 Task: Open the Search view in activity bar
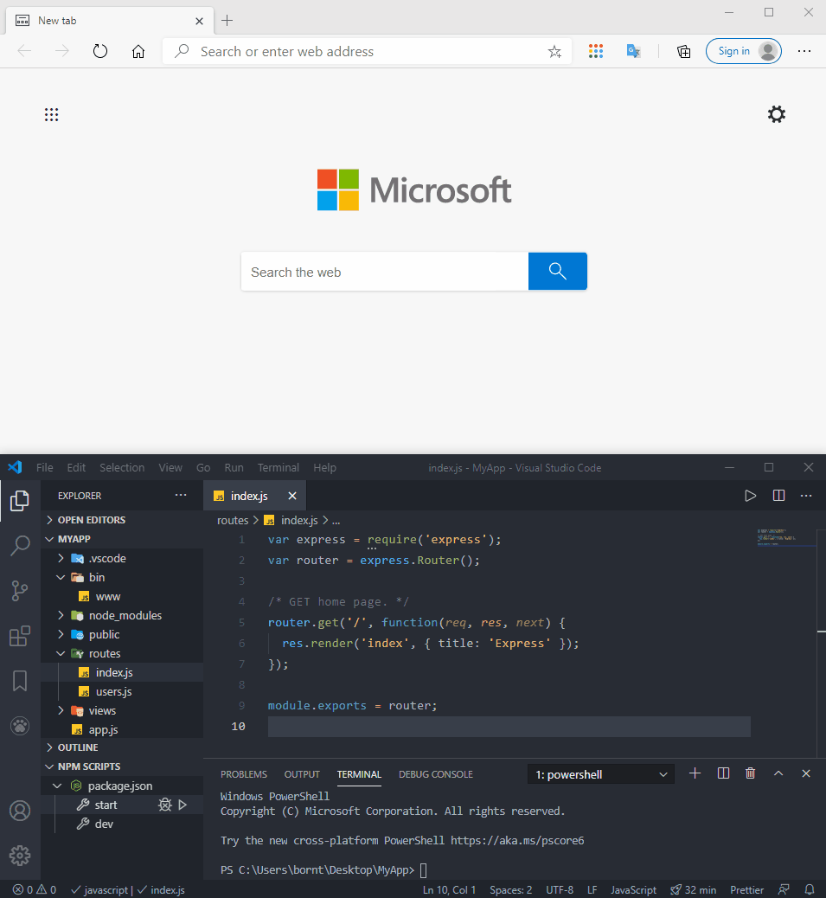(20, 545)
